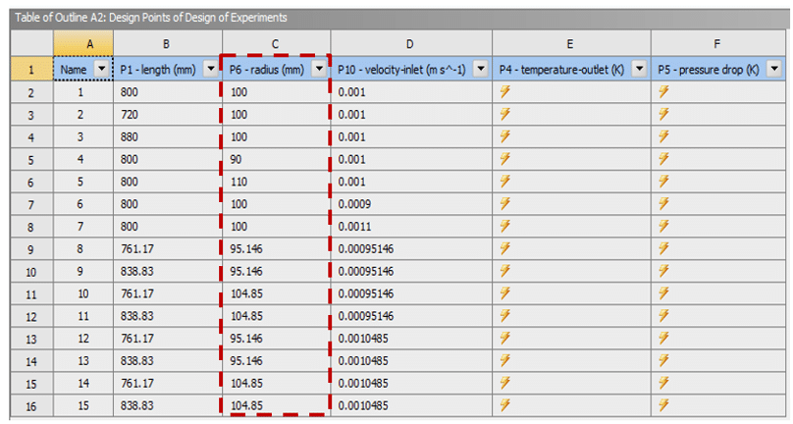Screen dimensions: 793x424
Task: Click the length cell with value 880
Action: [168, 136]
